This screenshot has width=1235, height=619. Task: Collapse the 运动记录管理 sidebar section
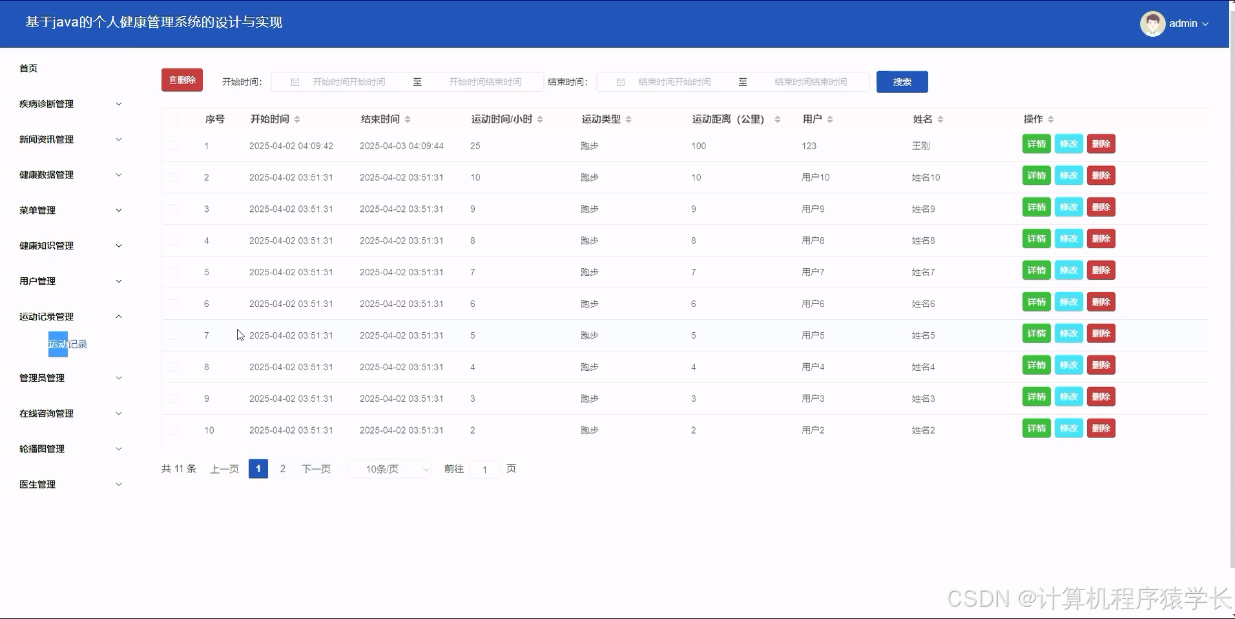69,316
